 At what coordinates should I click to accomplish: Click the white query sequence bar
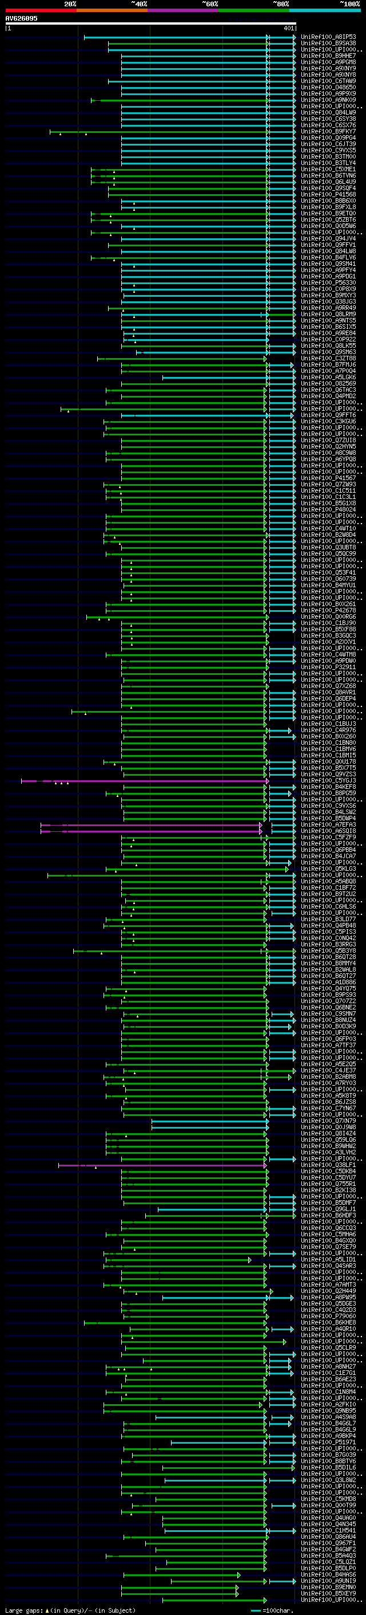pyautogui.click(x=151, y=23)
